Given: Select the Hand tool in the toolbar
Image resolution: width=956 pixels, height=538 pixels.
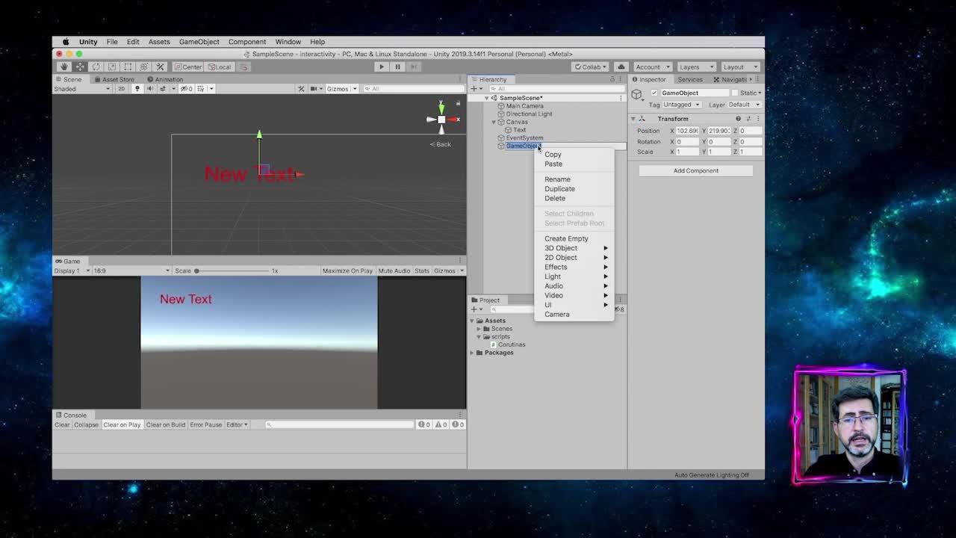Looking at the screenshot, I should (64, 67).
